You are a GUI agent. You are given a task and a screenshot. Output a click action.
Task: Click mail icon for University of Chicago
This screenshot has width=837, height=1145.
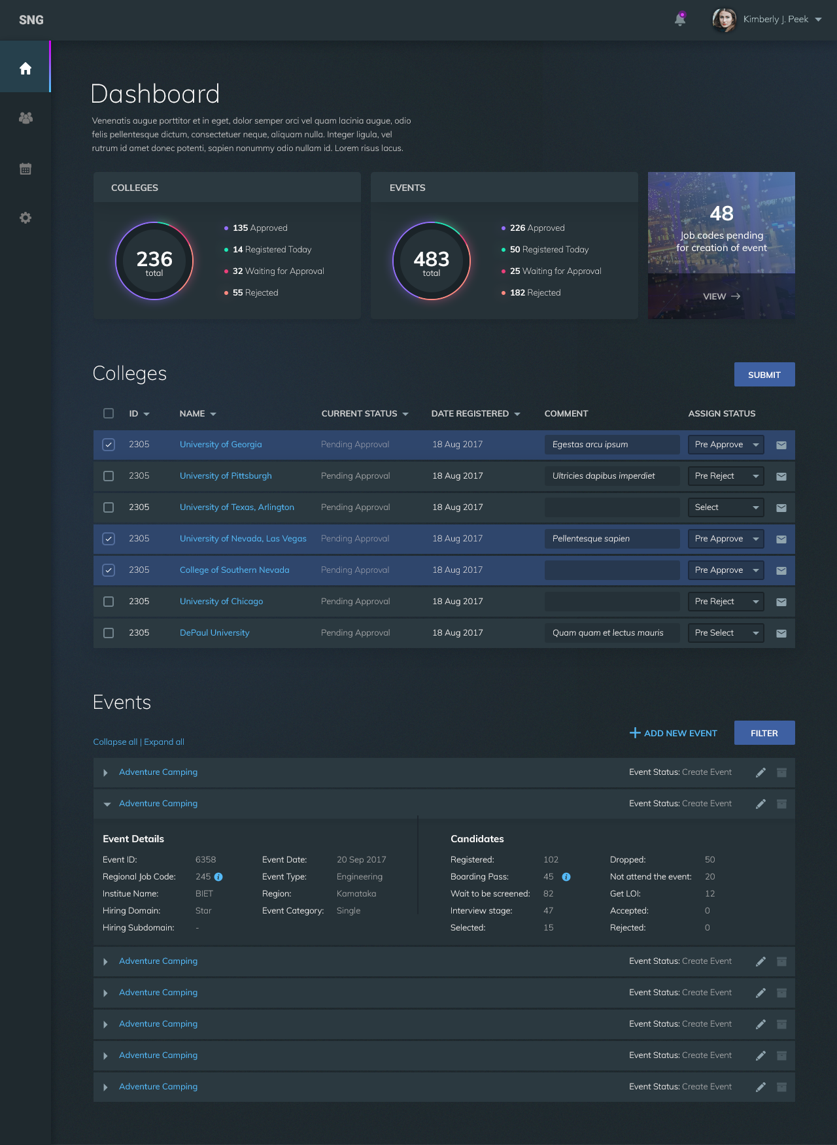point(781,602)
